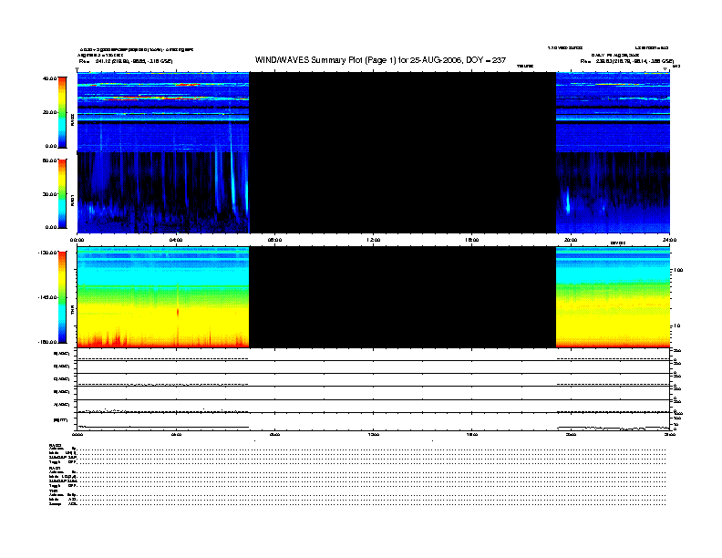The height and width of the screenshot is (558, 722).
Task: Click the top-left orbit position text with GSE coordinates
Action: pyautogui.click(x=126, y=61)
